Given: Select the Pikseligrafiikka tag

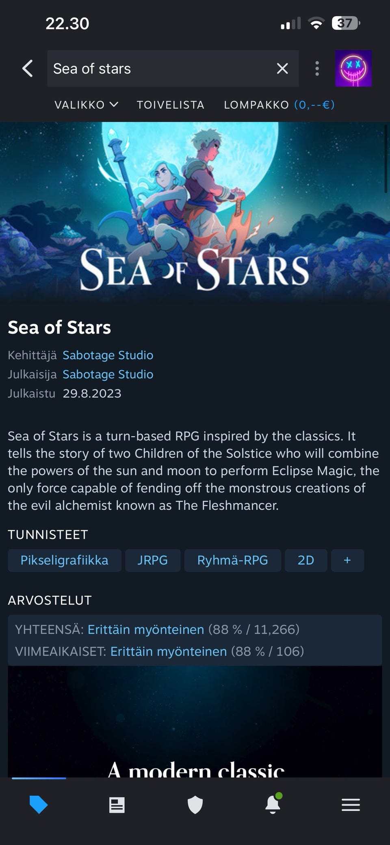Looking at the screenshot, I should pyautogui.click(x=64, y=560).
